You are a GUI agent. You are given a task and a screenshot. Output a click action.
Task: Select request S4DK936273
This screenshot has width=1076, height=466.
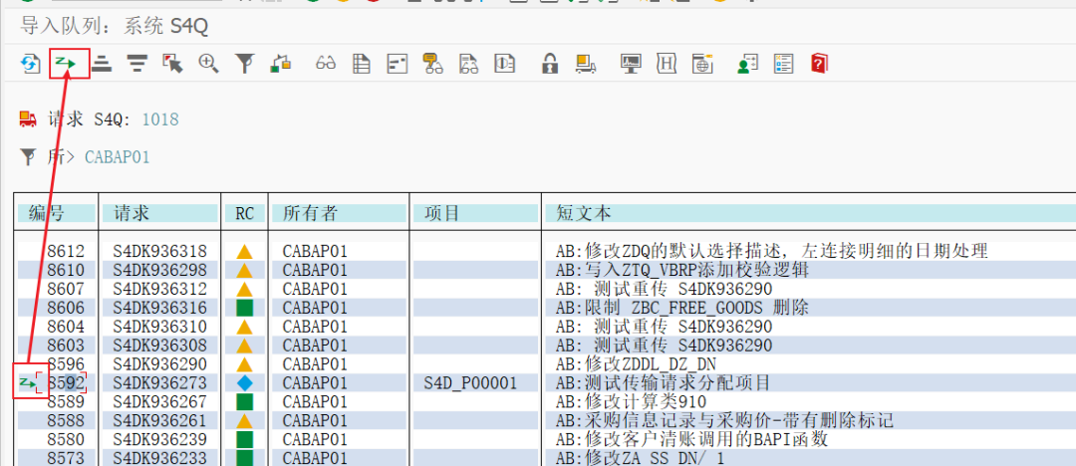pos(159,382)
